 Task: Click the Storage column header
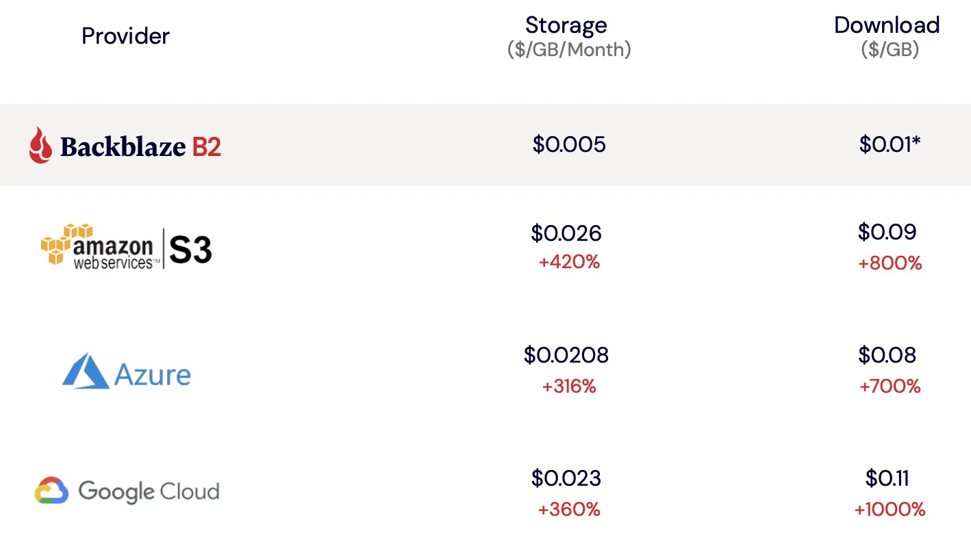[x=566, y=25]
